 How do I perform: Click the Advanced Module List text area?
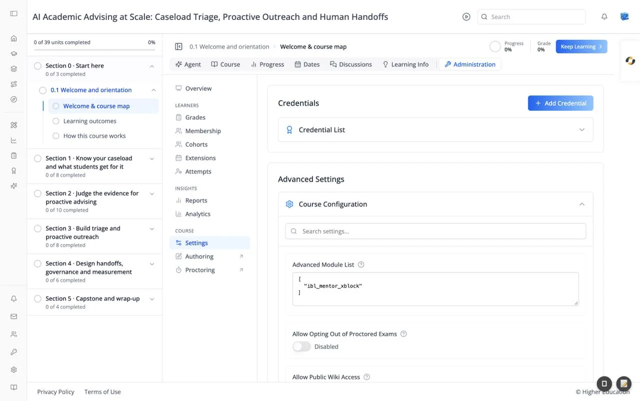coord(435,289)
